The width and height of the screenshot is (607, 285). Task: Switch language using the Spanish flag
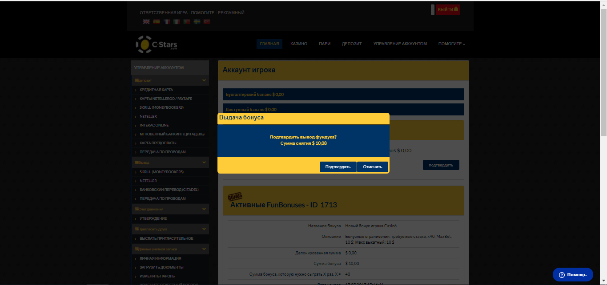(156, 22)
